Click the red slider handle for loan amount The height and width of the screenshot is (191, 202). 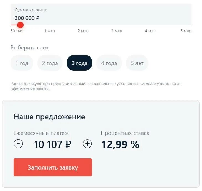tap(20, 25)
